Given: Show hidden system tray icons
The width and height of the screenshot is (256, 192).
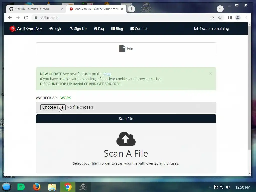Looking at the screenshot, I should click(x=210, y=187).
